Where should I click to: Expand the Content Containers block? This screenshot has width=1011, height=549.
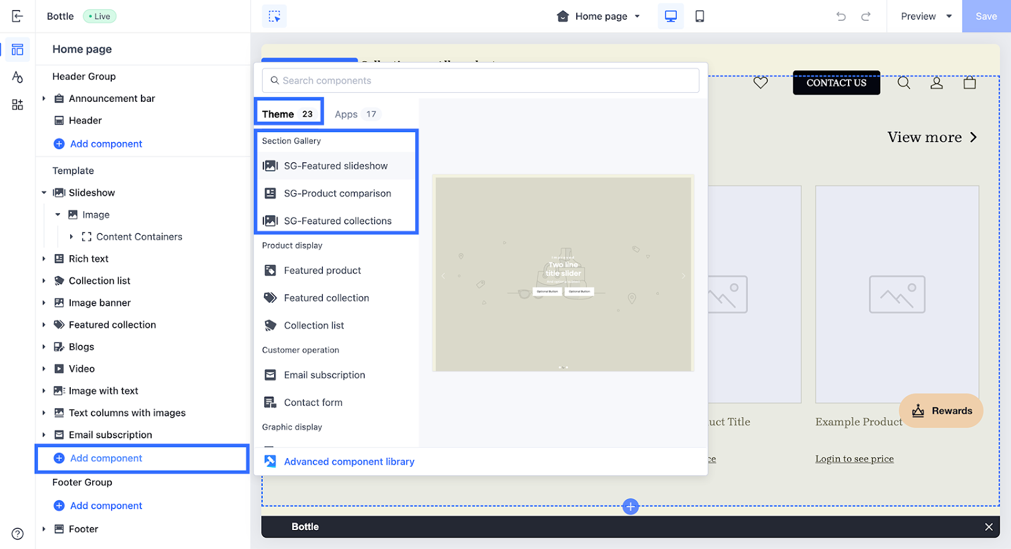[71, 237]
